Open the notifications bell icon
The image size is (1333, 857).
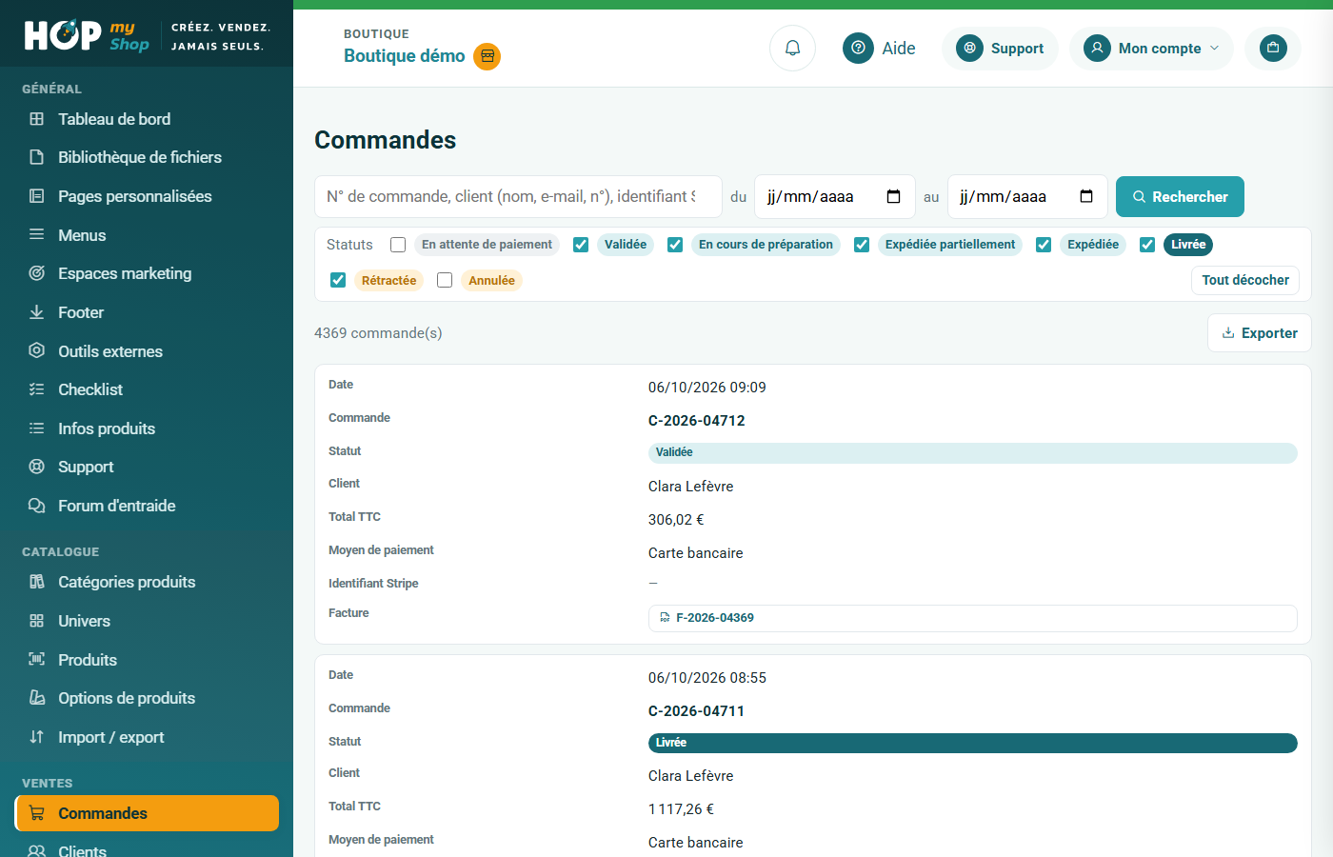click(x=792, y=48)
